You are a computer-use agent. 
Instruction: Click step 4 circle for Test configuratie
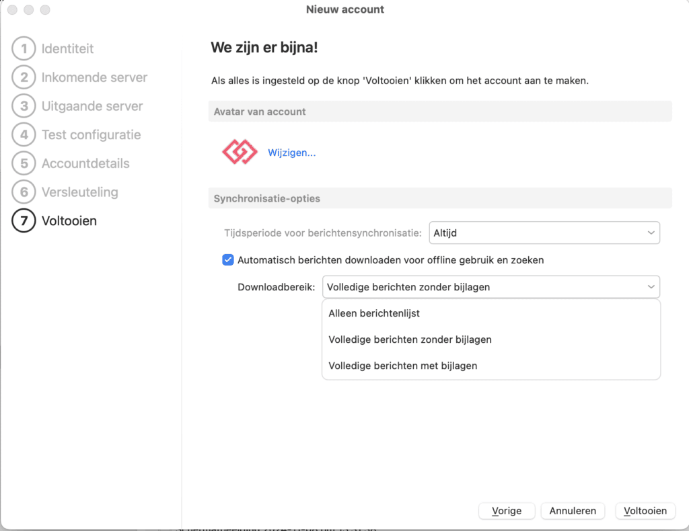(24, 134)
